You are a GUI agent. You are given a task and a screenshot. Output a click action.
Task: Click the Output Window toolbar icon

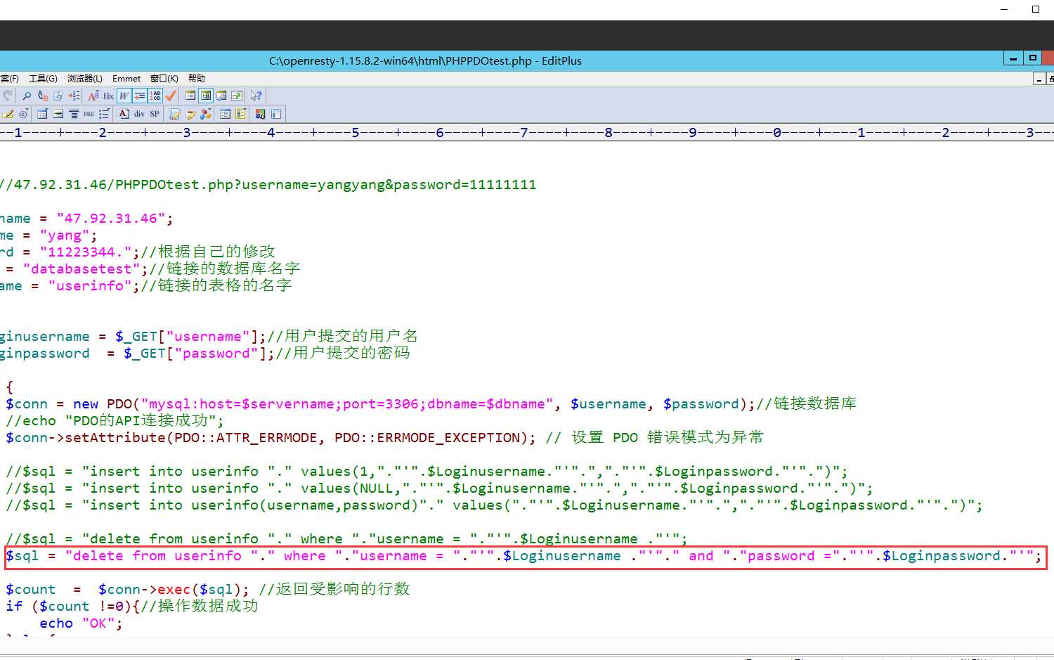(x=221, y=96)
